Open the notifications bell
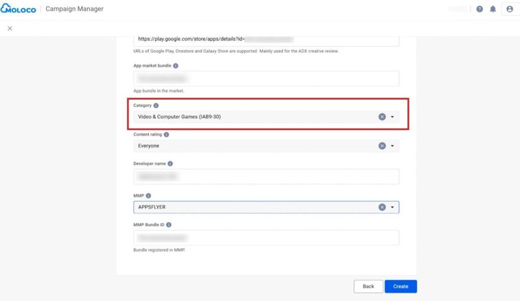Image resolution: width=520 pixels, height=301 pixels. pos(493,9)
